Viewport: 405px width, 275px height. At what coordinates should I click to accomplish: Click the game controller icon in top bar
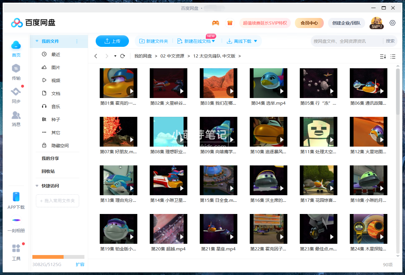tap(215, 23)
